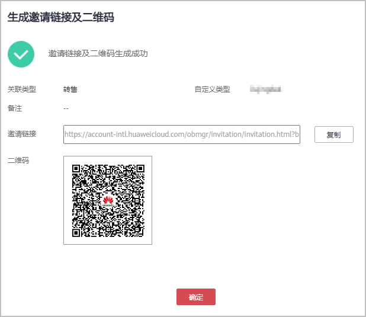366x317 pixels.
Task: Click the remarks value "--"
Action: pos(66,108)
